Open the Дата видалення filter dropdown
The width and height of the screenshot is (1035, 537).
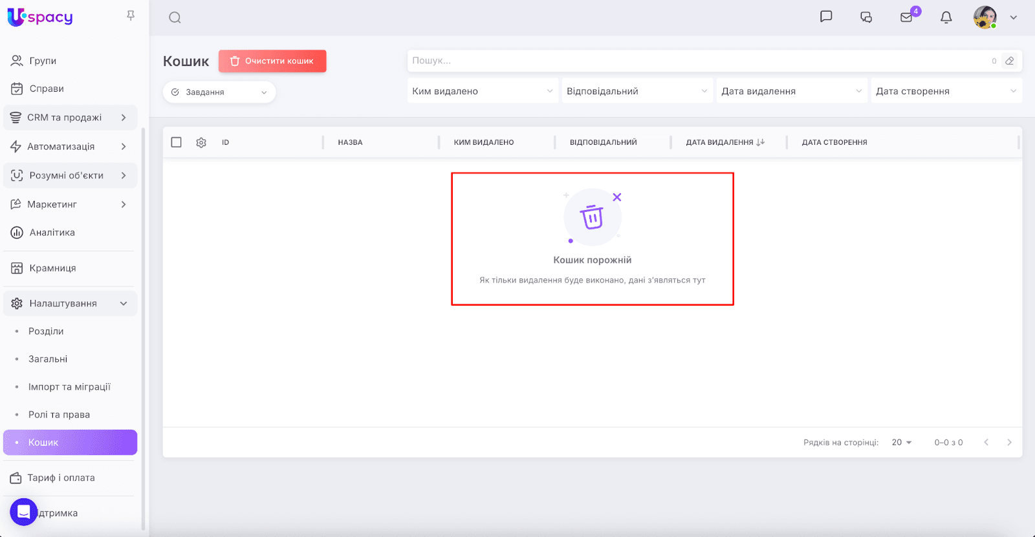click(x=792, y=91)
